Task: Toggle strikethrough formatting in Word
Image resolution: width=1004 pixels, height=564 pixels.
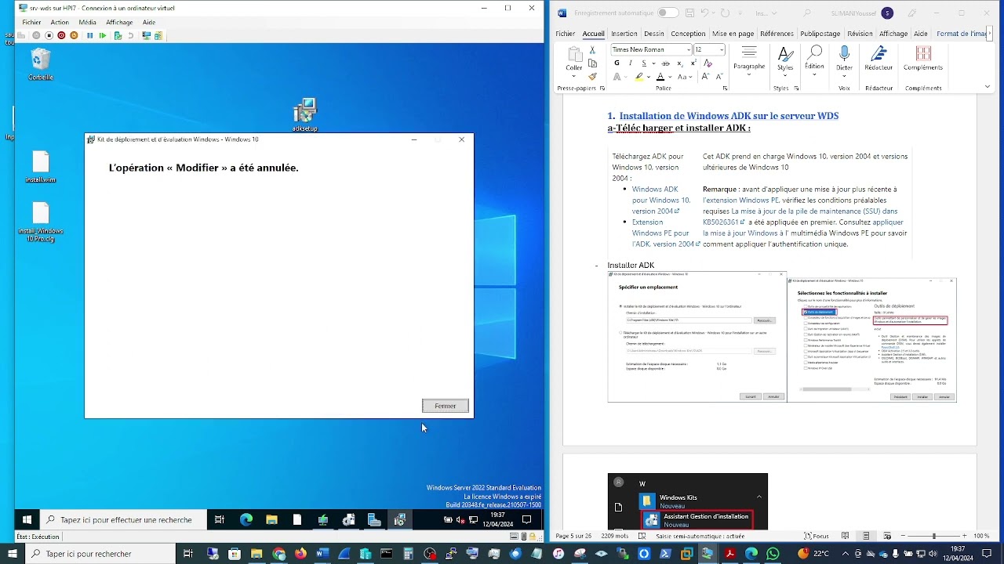Action: [665, 63]
